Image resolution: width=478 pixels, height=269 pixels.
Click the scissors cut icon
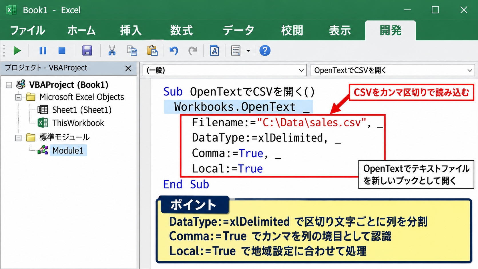(112, 51)
